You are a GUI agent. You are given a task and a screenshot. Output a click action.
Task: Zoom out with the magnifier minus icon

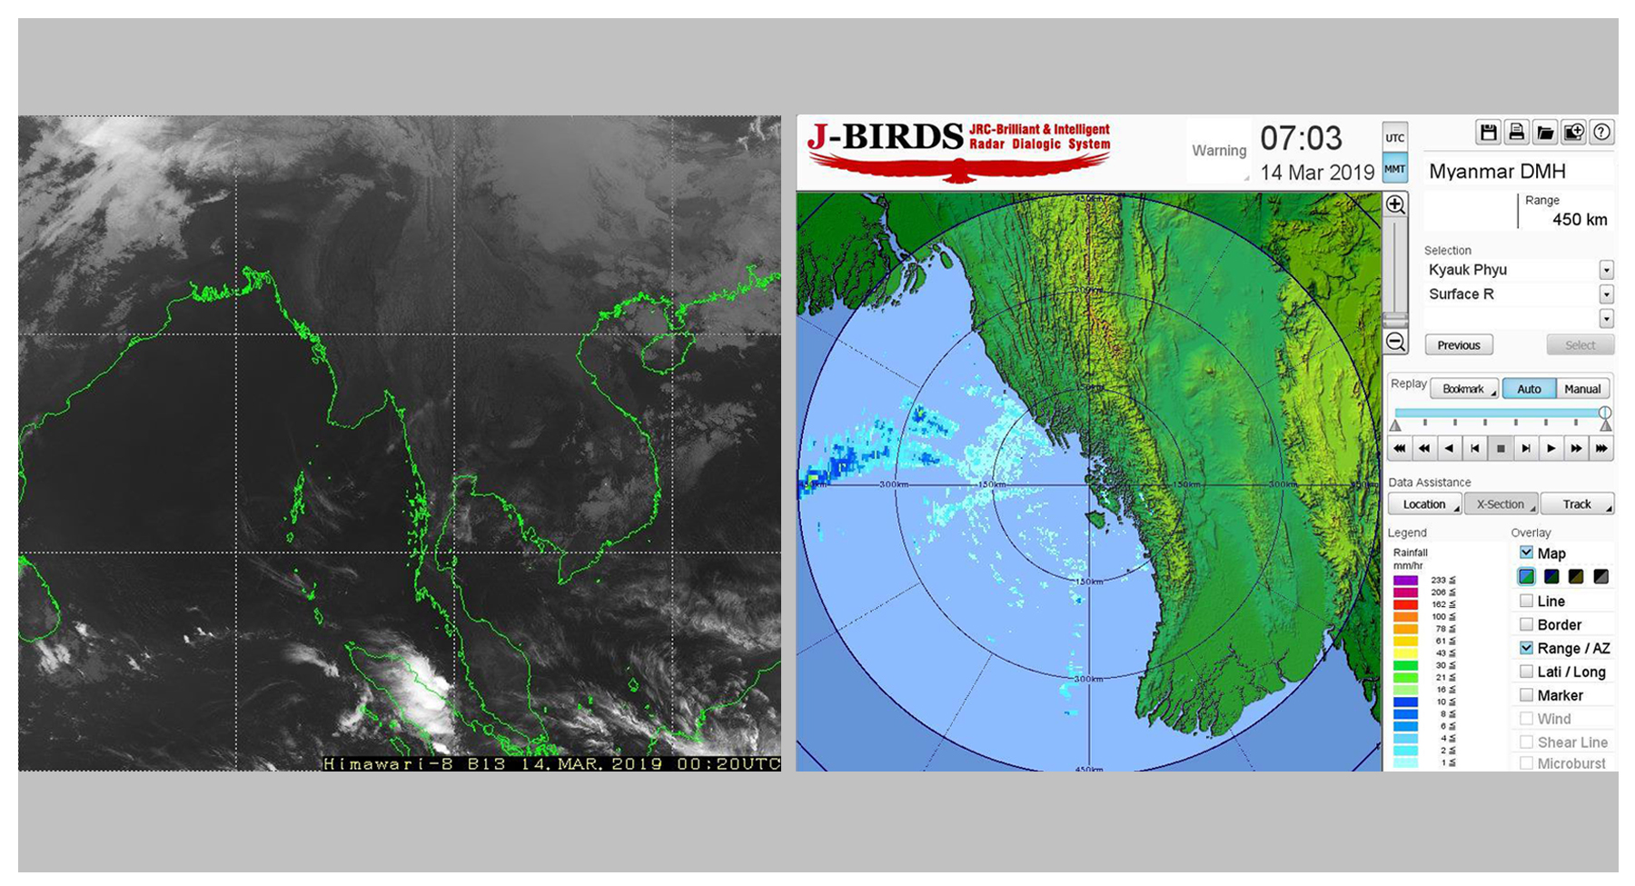[1395, 343]
